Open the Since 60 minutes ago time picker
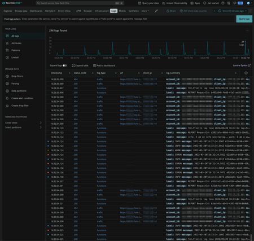Screen dimensions: 254x241 point(232,11)
